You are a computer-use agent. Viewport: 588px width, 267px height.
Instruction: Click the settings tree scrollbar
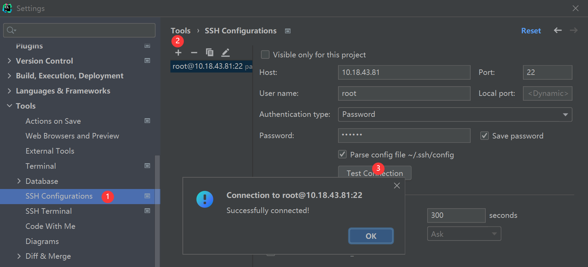point(157,211)
